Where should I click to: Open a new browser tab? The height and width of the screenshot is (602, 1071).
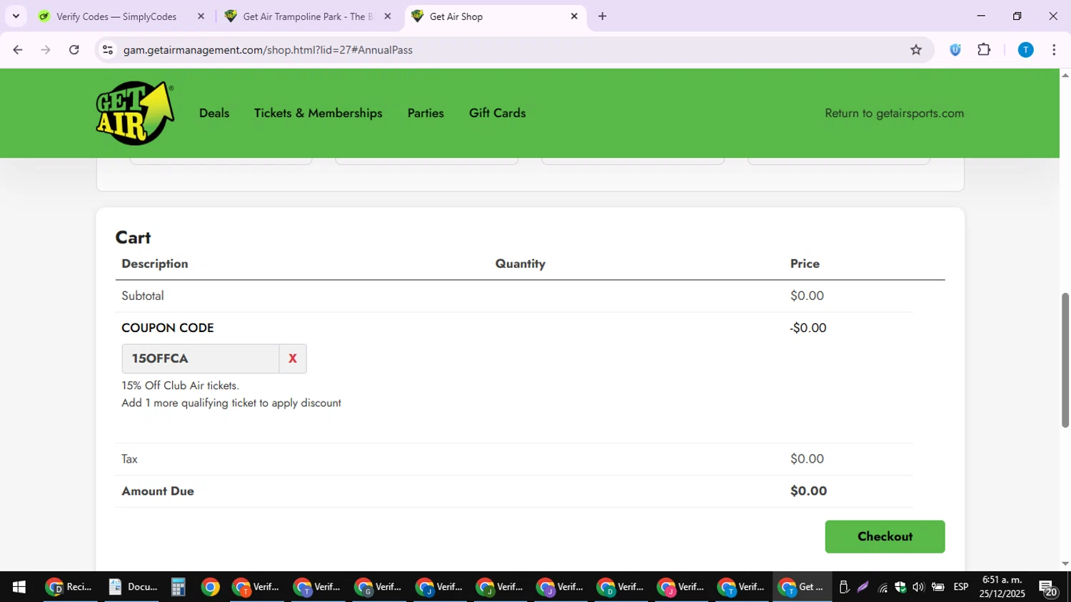tap(603, 16)
